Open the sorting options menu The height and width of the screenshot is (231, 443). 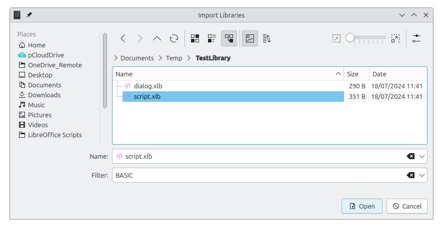pos(266,38)
